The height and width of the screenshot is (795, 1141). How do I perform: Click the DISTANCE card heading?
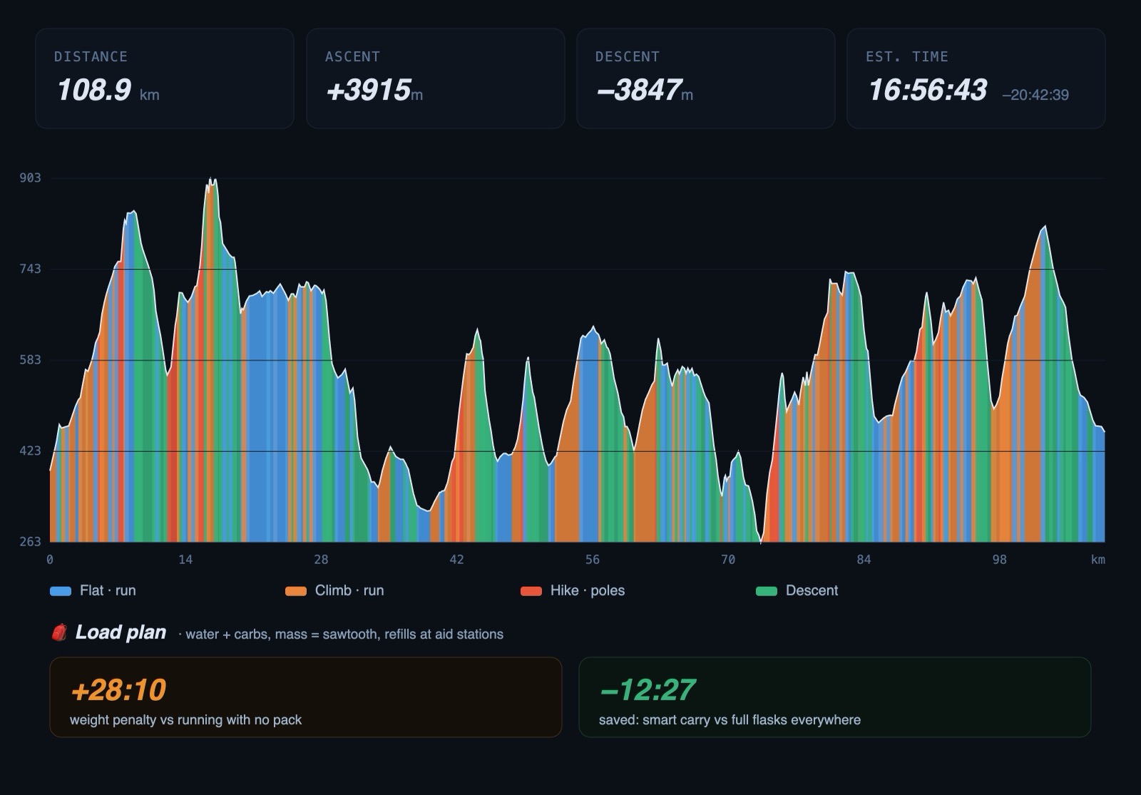point(91,56)
